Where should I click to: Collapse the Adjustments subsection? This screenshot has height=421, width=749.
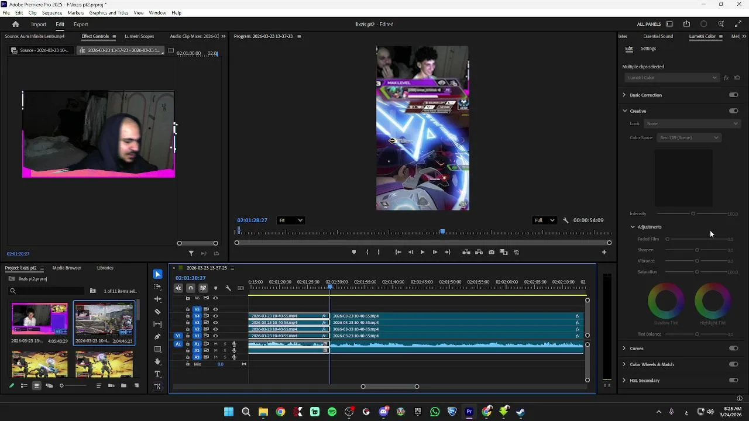(x=633, y=227)
